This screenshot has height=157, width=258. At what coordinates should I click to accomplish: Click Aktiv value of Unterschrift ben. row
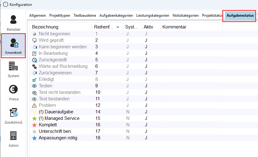tap(146, 131)
